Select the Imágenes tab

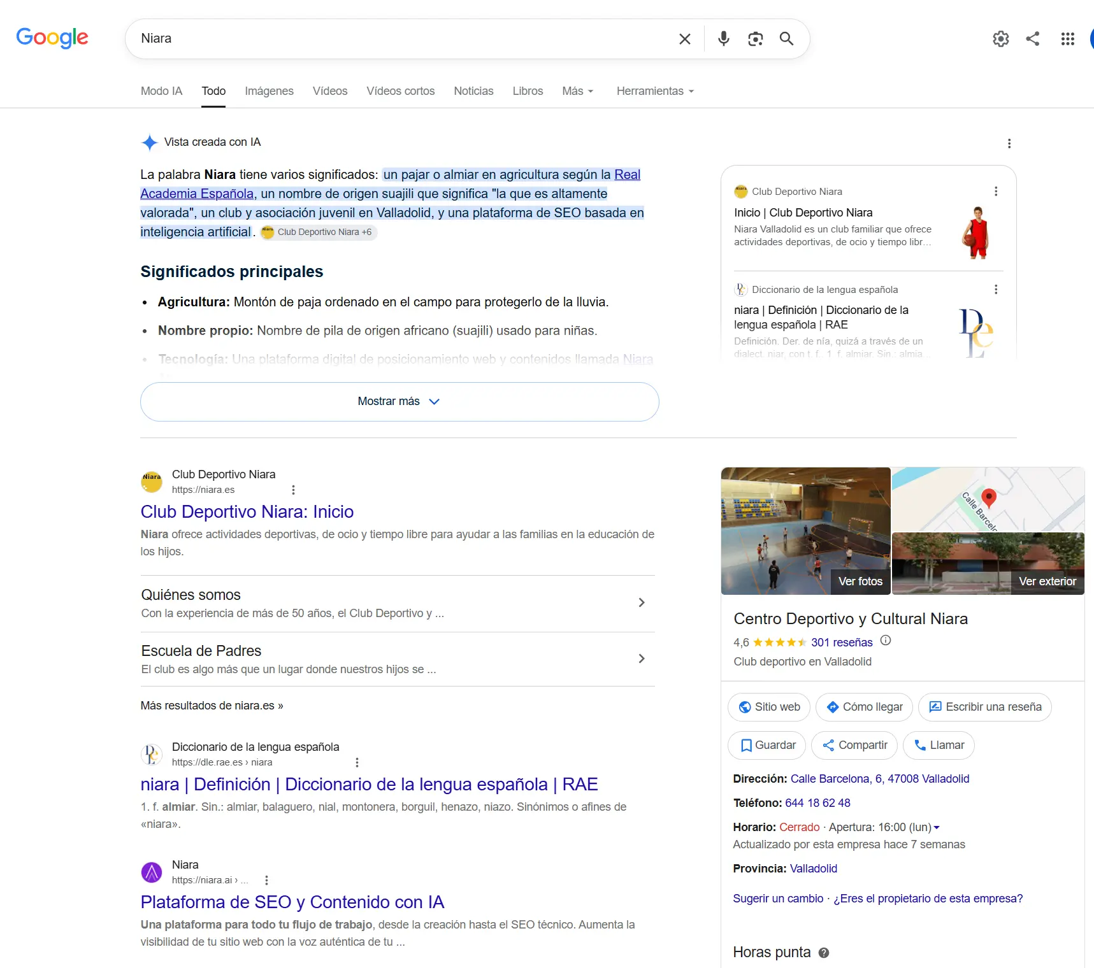(x=269, y=91)
